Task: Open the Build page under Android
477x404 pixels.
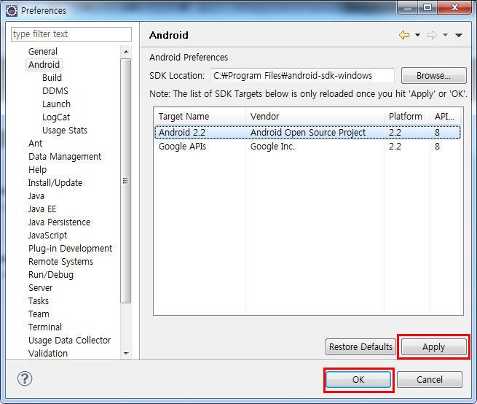Action: tap(52, 78)
